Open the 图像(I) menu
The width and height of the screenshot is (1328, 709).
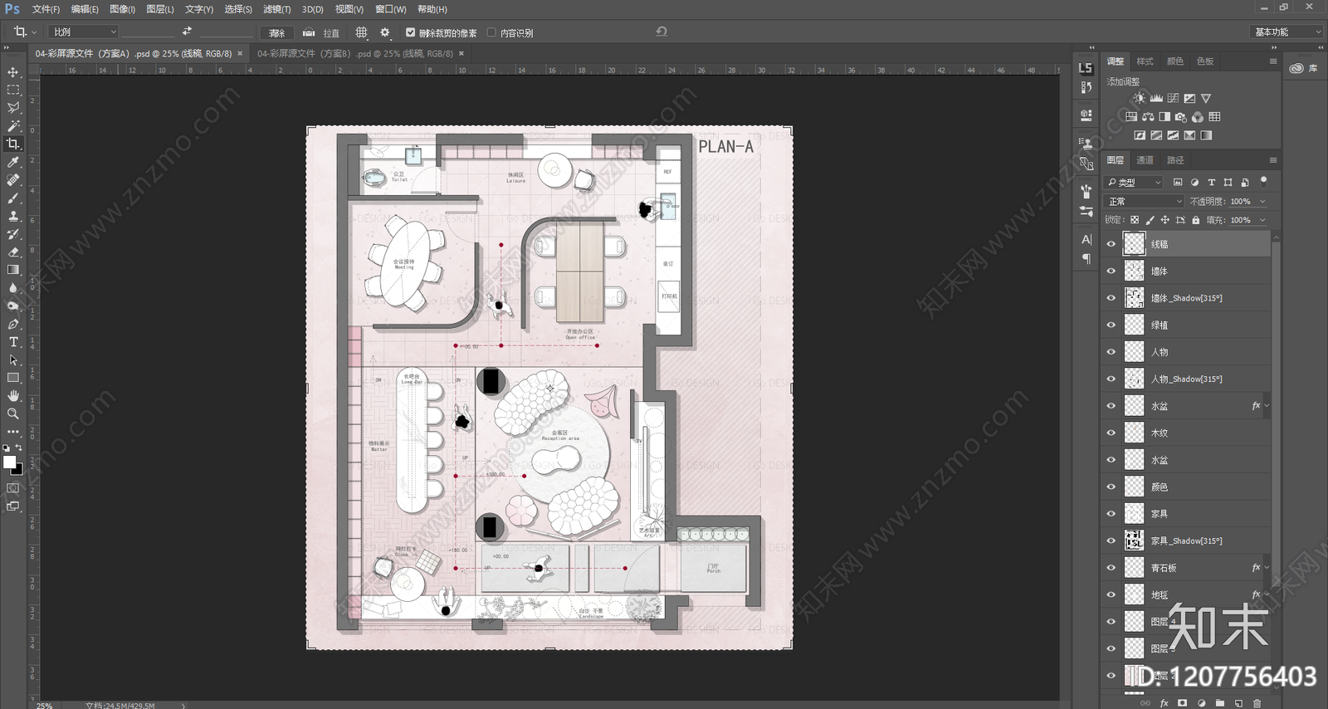pos(122,9)
